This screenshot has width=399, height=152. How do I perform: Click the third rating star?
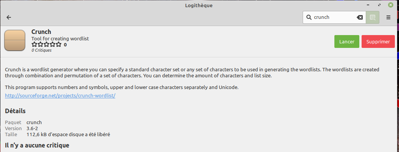tap(46, 45)
